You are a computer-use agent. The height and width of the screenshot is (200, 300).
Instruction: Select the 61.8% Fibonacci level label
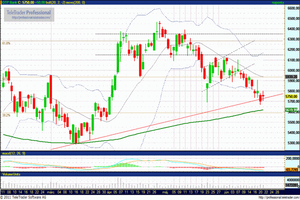click(6, 43)
